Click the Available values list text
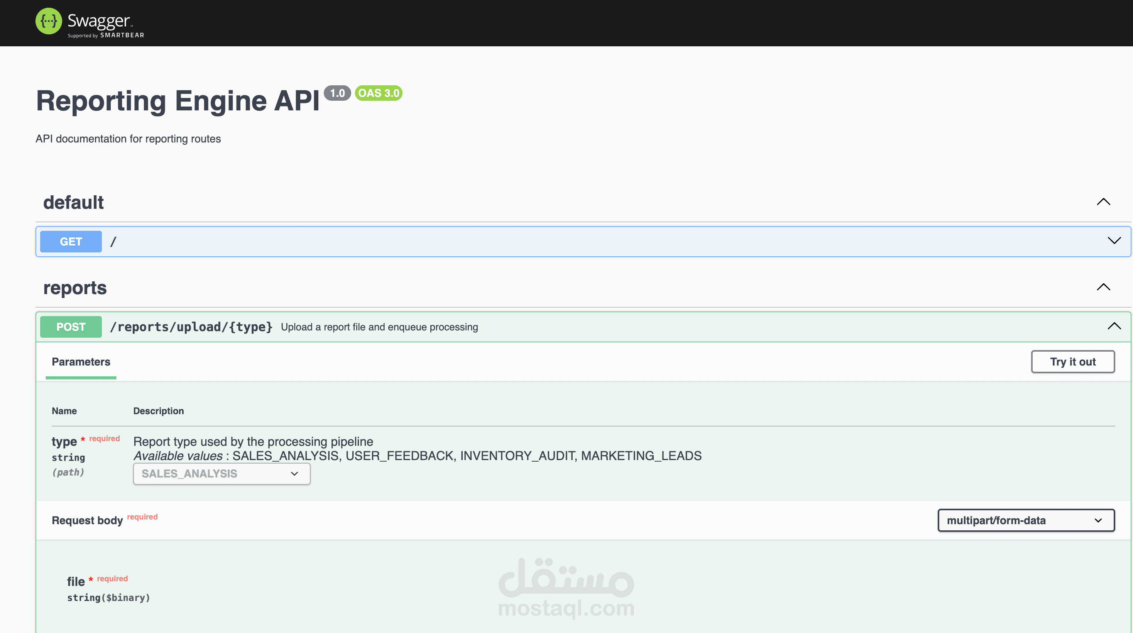Screen dimensions: 1133x633 click(x=418, y=456)
